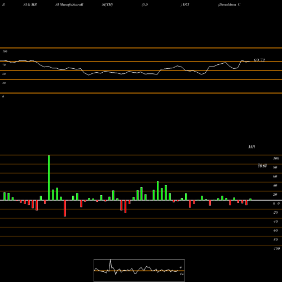
Task: Click the MR axis label 20
Action: pyautogui.click(x=275, y=195)
